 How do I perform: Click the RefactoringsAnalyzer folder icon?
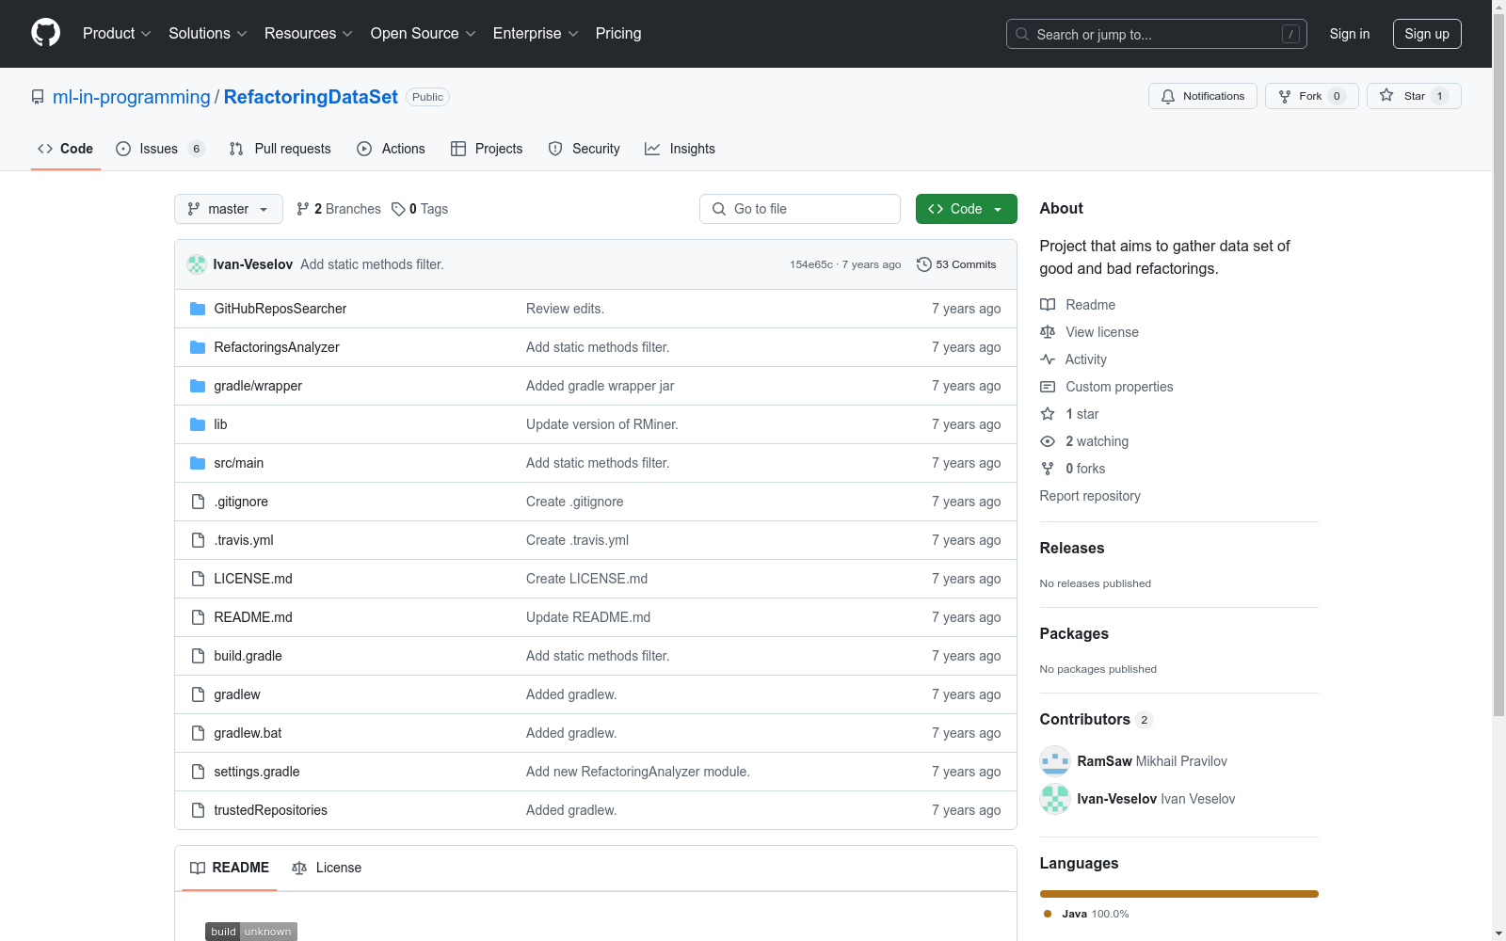pos(198,347)
